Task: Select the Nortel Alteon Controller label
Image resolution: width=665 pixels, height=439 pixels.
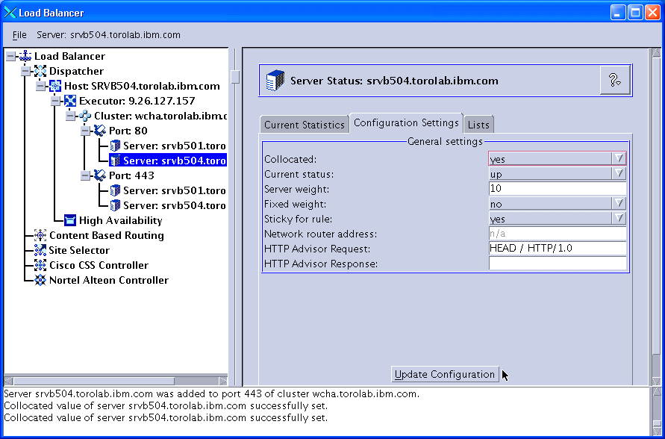Action: (x=109, y=280)
